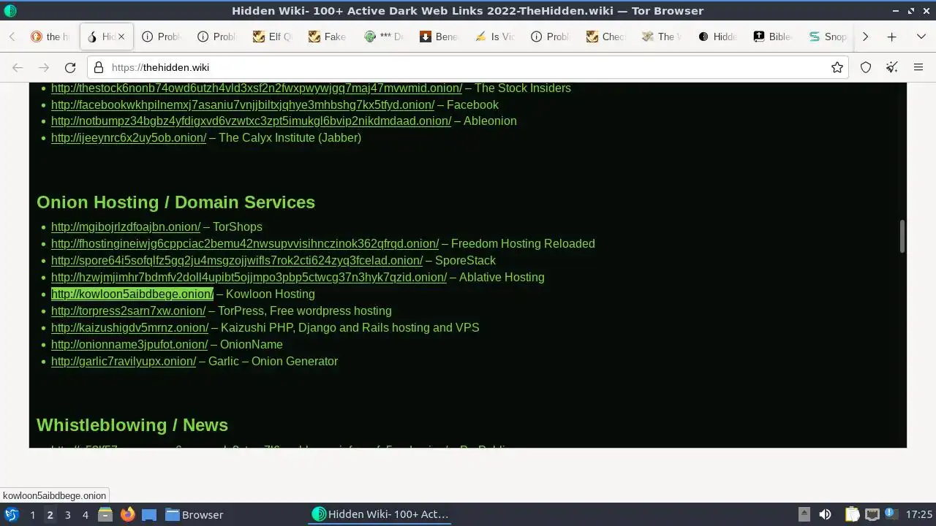Click the 17:25 taskbar clock

(919, 515)
